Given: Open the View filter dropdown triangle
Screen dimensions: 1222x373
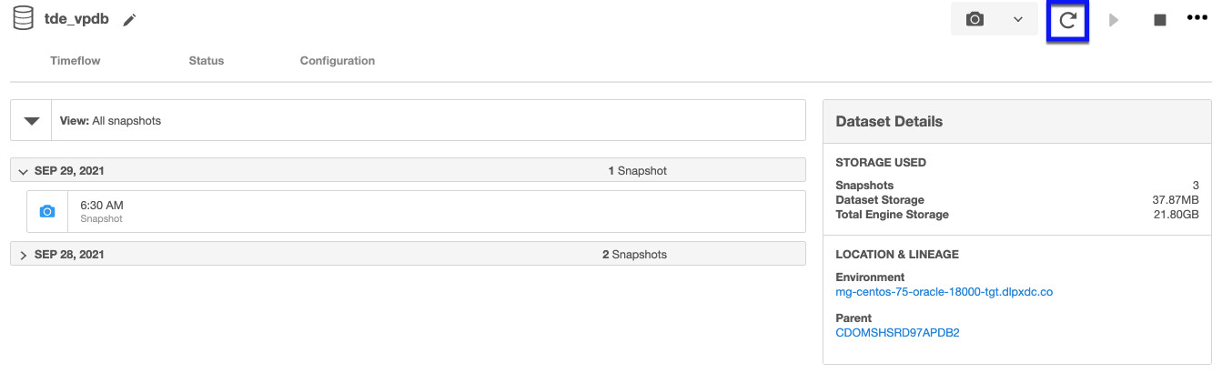Looking at the screenshot, I should (31, 120).
